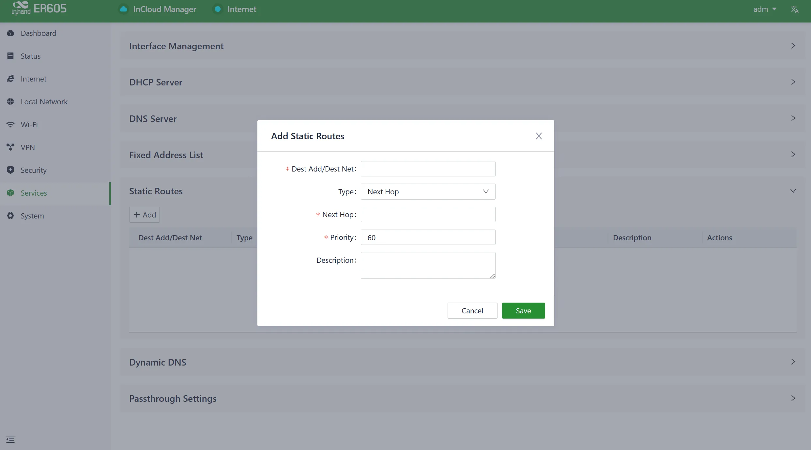Click the Wi-Fi signal icon
811x450 pixels.
[x=10, y=124]
